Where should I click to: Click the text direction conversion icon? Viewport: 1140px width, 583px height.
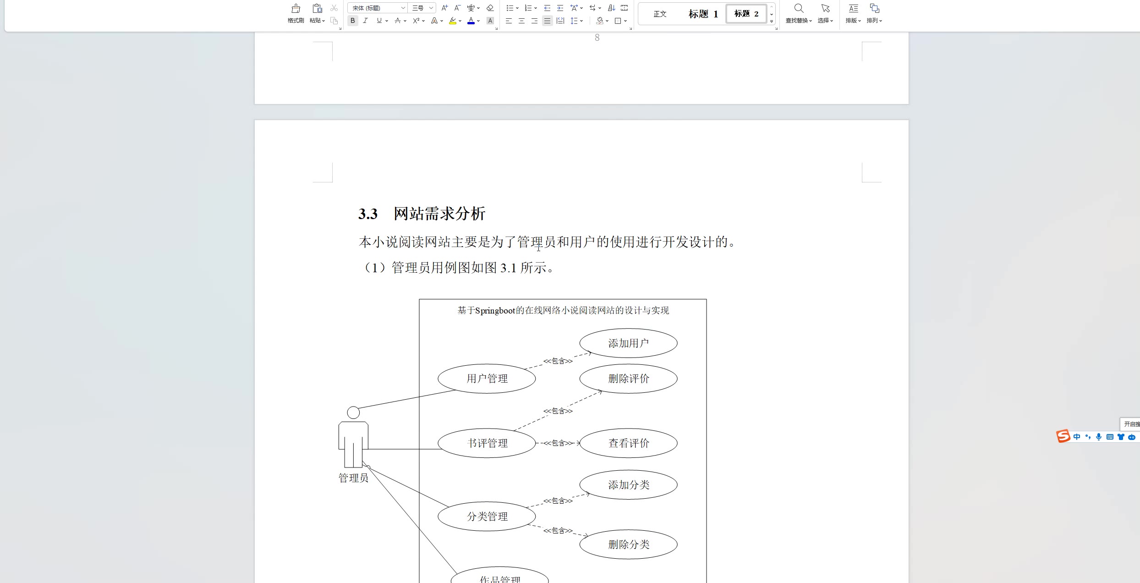tap(592, 8)
